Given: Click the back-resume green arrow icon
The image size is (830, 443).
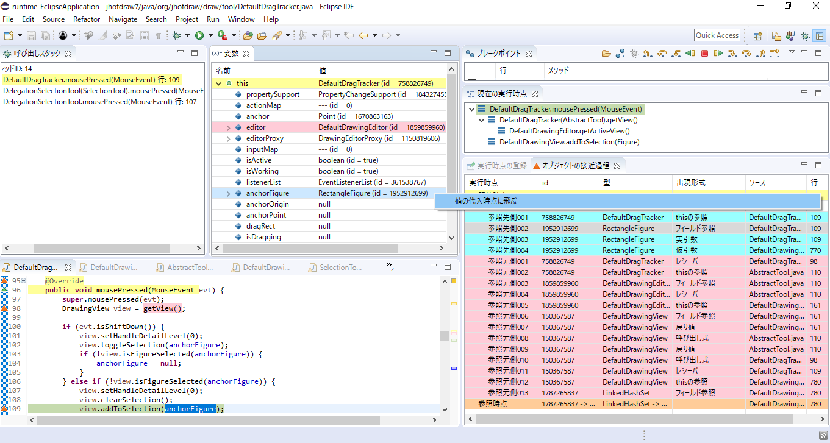Looking at the screenshot, I should pyautogui.click(x=690, y=54).
